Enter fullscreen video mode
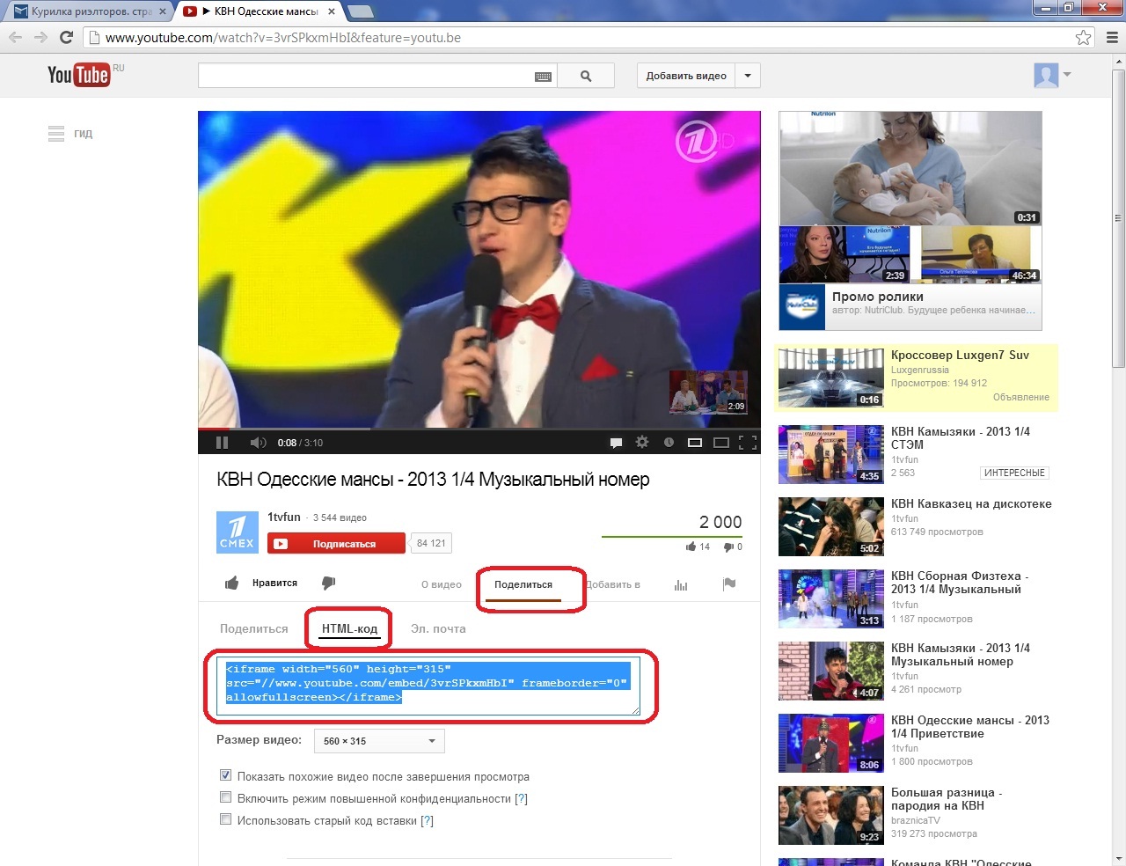The image size is (1126, 866). click(x=748, y=443)
